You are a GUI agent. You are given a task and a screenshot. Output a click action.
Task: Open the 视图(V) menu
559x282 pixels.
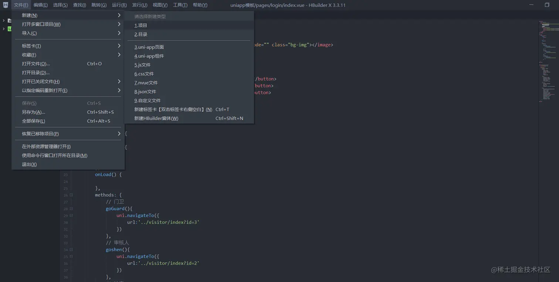pyautogui.click(x=160, y=5)
